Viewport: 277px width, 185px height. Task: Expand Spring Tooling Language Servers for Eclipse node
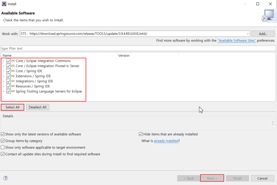point(4,91)
